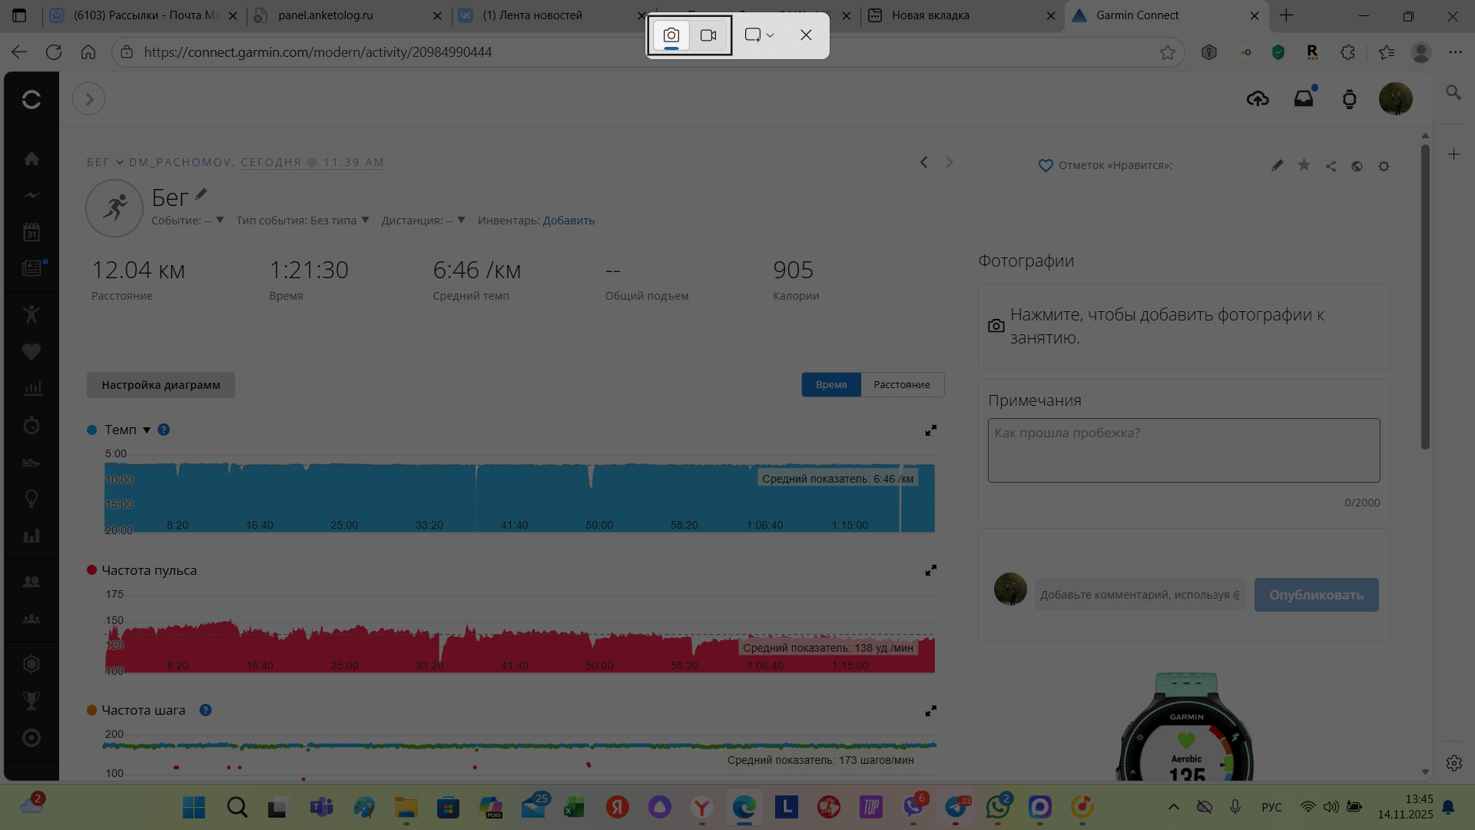The width and height of the screenshot is (1475, 830).
Task: Open the Windows Start menu
Action: pos(194,807)
